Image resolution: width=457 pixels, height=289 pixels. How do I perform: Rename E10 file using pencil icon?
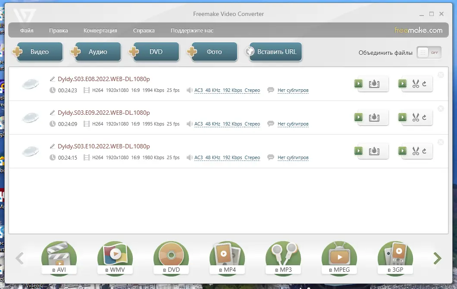click(53, 146)
